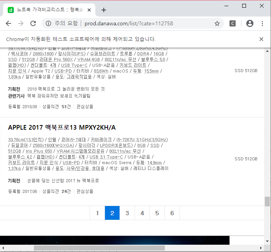The image size is (271, 252).
Task: Minimize the Chrome window
Action: 226,6
